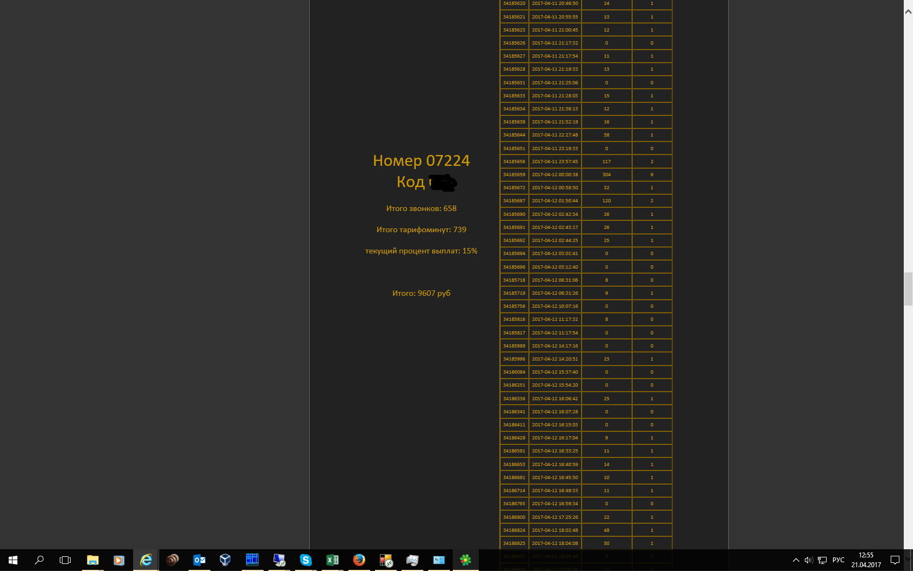Open Task View from the taskbar
Viewport: 913px width, 571px height.
click(x=65, y=560)
